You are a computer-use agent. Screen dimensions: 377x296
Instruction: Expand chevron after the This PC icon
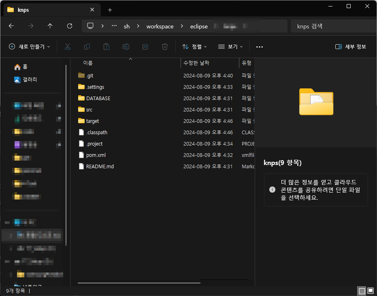point(102,26)
